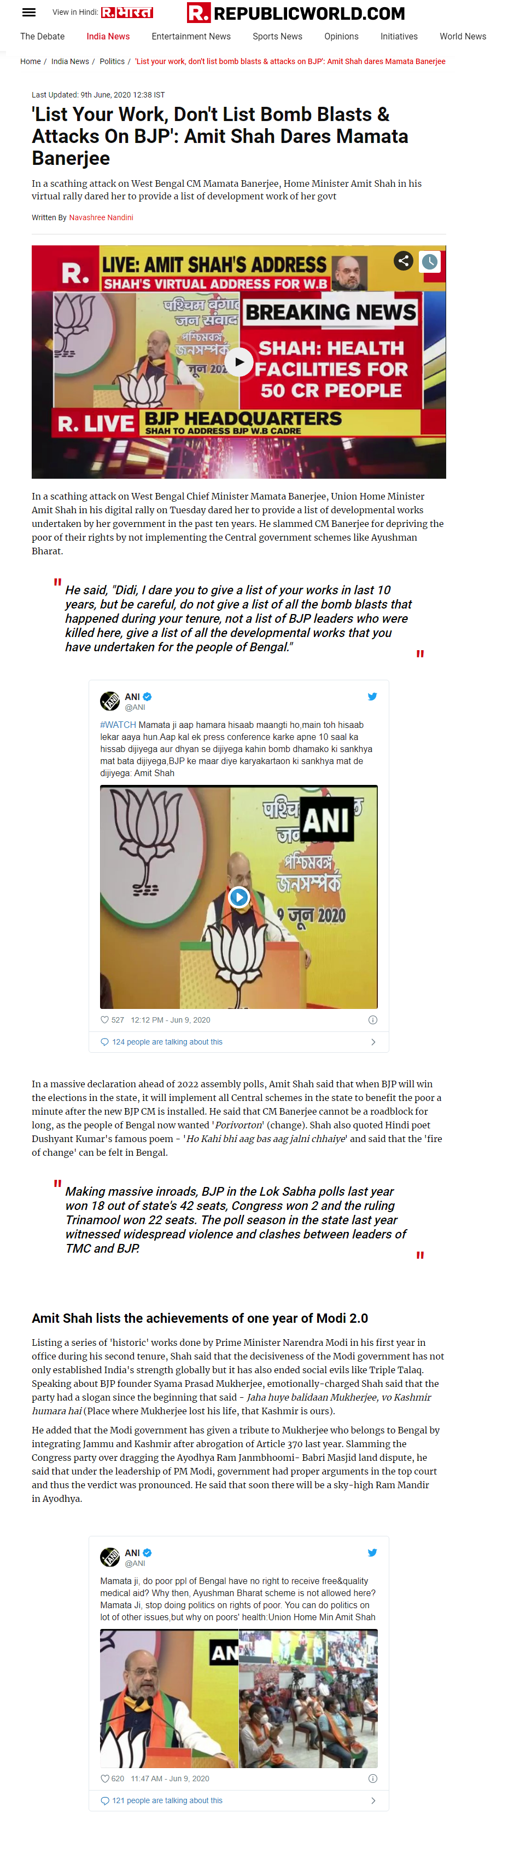Image resolution: width=520 pixels, height=1853 pixels.
Task: Play the Amit Shah live address video
Action: pos(239,362)
